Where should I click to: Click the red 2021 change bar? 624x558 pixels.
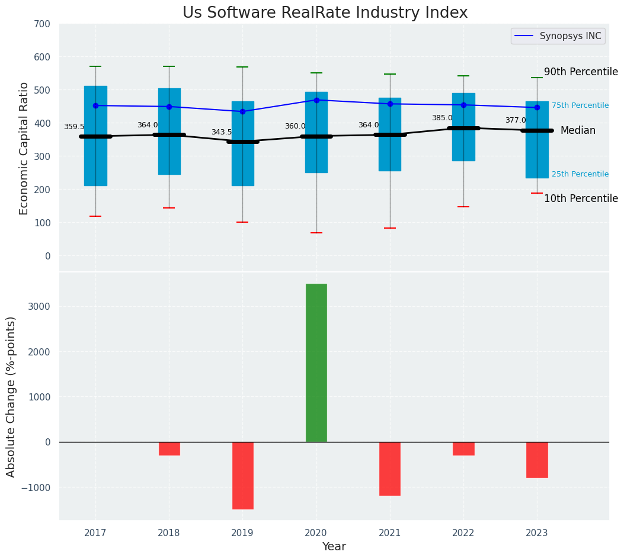point(390,469)
